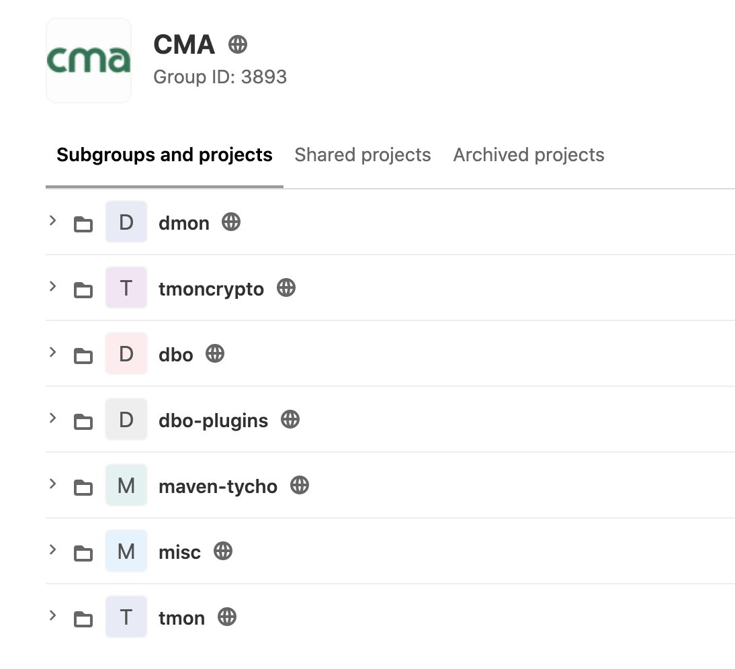This screenshot has width=735, height=669.
Task: Open the dbo-plugins subgroup link
Action: tap(213, 420)
